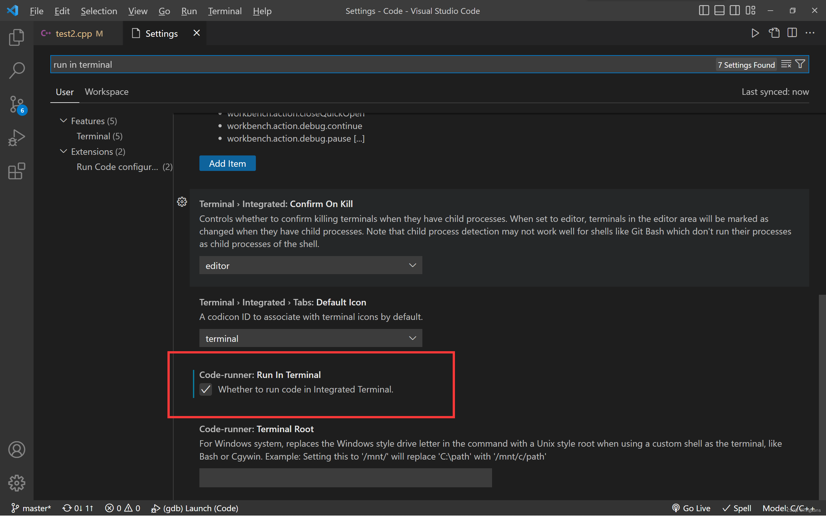This screenshot has width=826, height=516.
Task: Close the Settings tab
Action: click(196, 33)
